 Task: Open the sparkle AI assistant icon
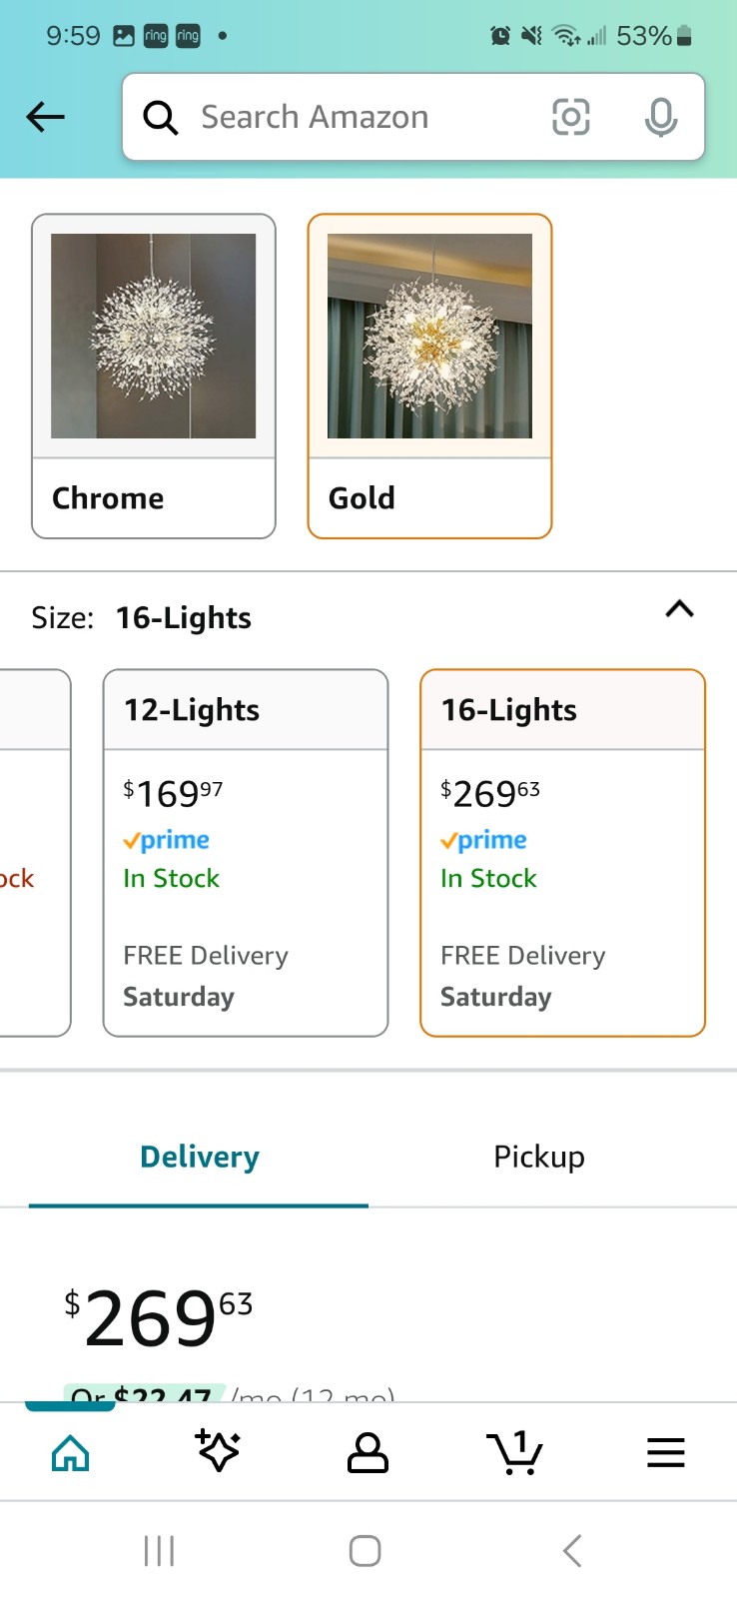coord(218,1451)
